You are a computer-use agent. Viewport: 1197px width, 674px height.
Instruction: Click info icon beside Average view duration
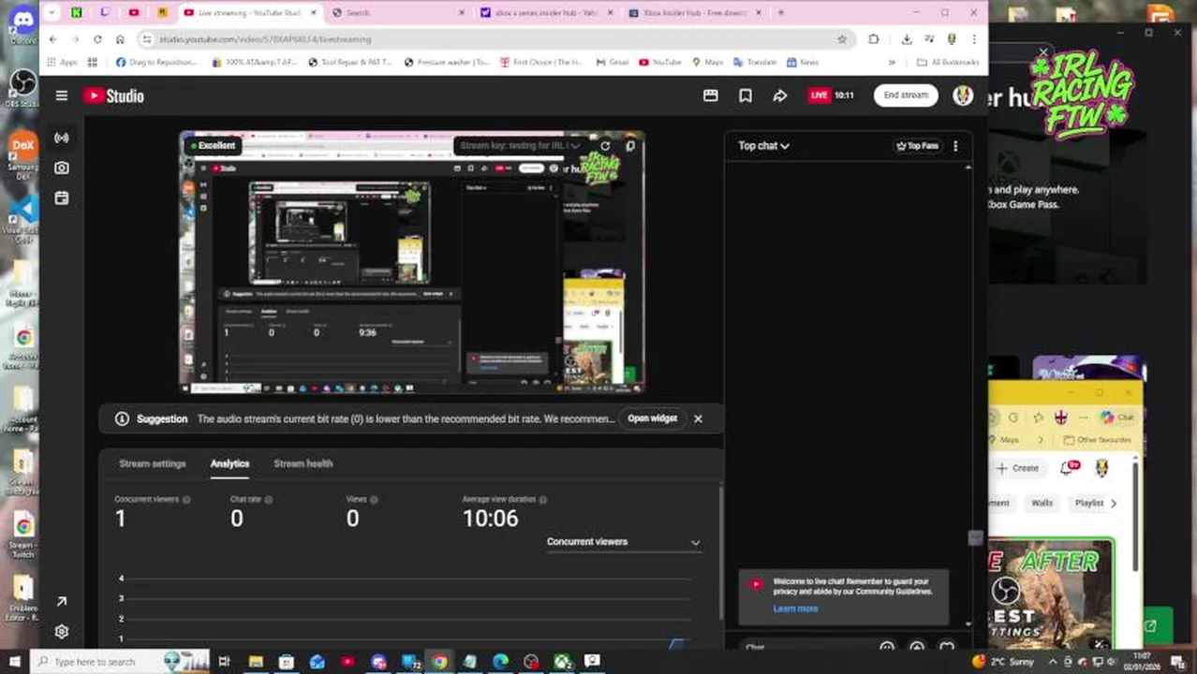[543, 500]
